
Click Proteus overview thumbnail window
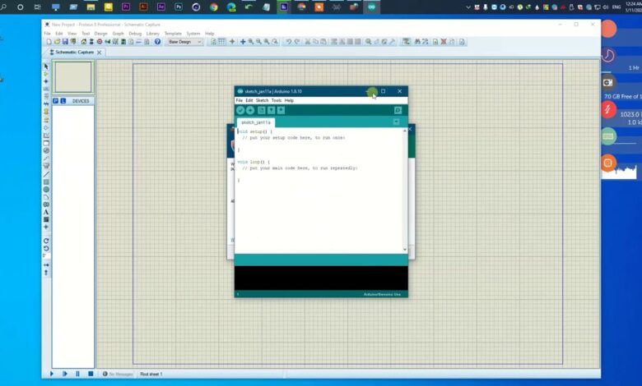tap(73, 77)
